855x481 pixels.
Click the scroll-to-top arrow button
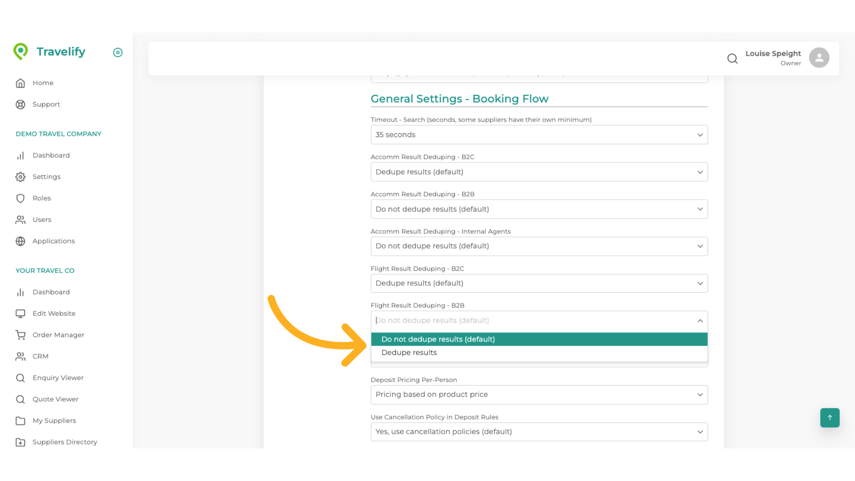coord(829,418)
